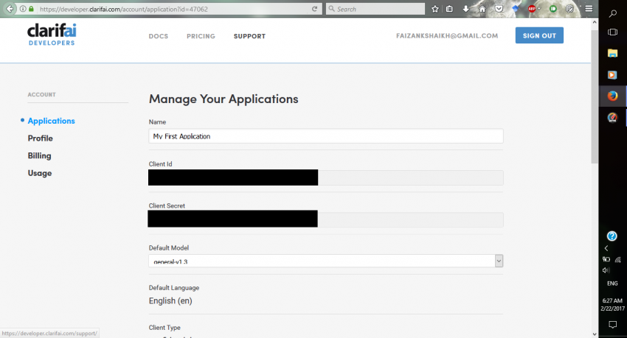627x338 pixels.
Task: Show hidden system tray icons chevron
Action: pyautogui.click(x=606, y=248)
